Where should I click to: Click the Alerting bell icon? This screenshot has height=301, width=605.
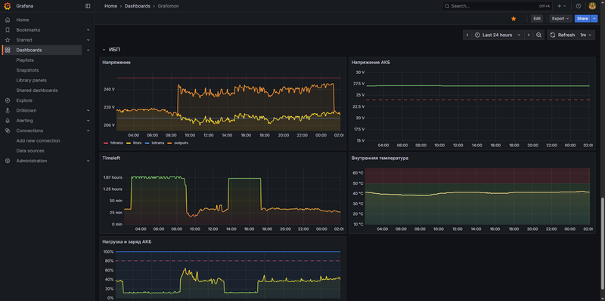coord(8,121)
